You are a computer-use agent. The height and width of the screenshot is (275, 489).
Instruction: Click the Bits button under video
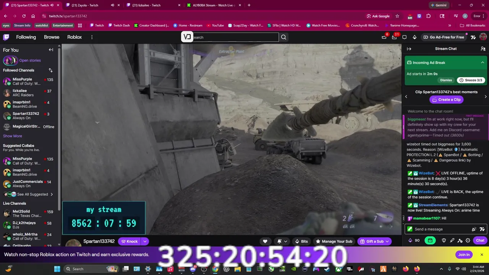(x=301, y=241)
